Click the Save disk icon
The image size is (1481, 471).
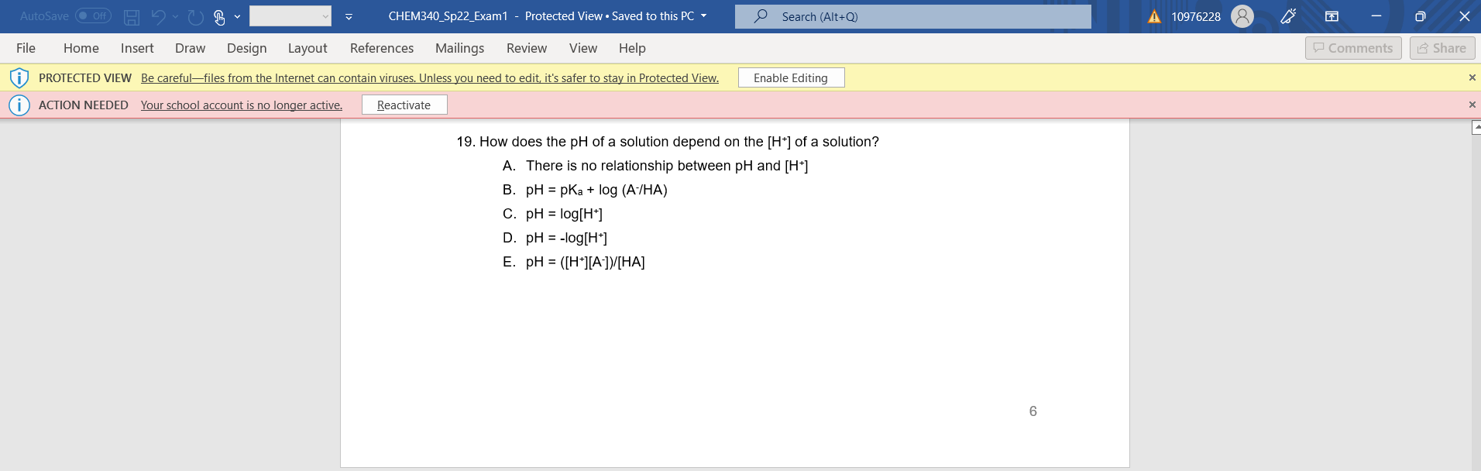coord(132,17)
